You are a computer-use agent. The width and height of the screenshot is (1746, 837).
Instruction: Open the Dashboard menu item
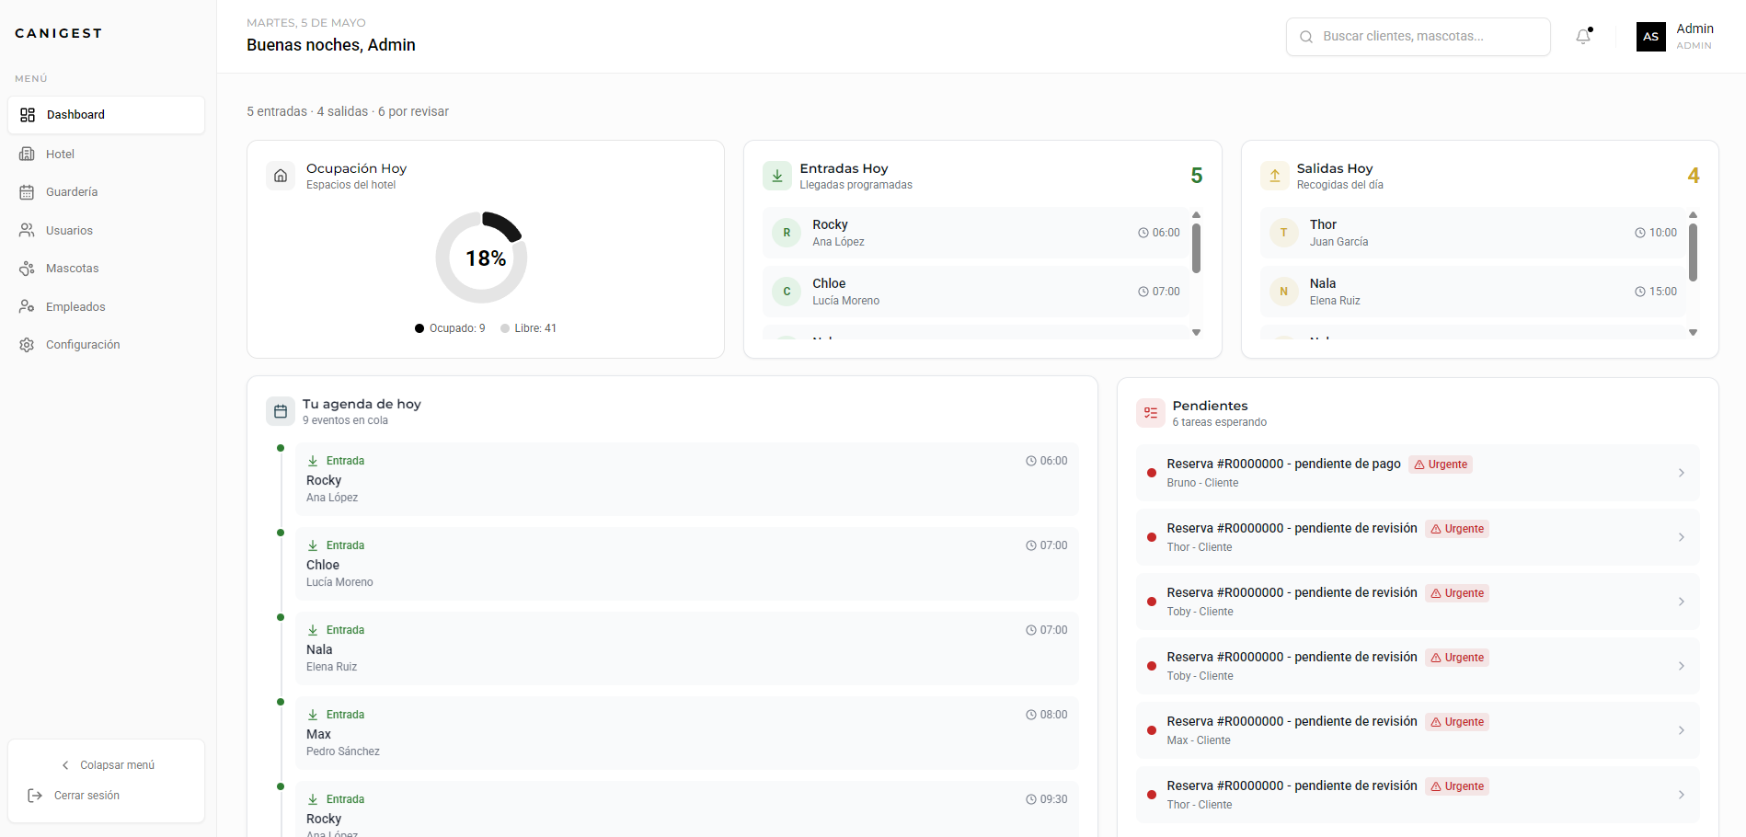pos(106,115)
